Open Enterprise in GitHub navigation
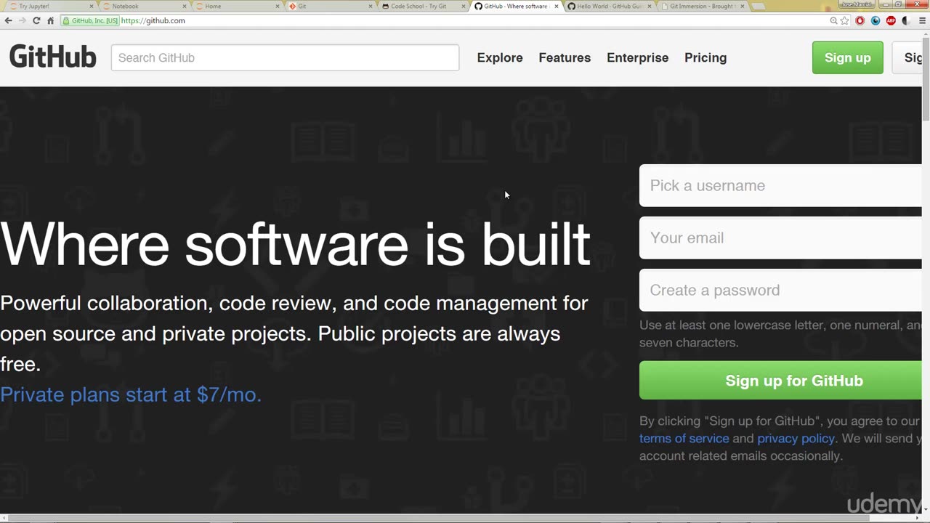The height and width of the screenshot is (523, 930). 637,57
